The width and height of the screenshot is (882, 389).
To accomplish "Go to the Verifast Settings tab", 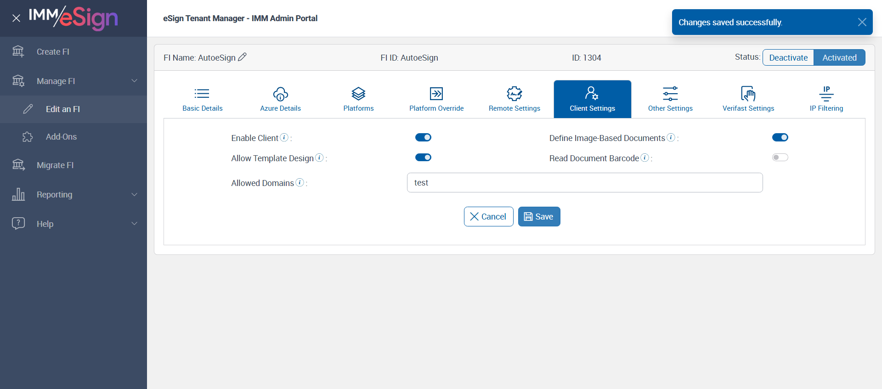I will pyautogui.click(x=748, y=99).
